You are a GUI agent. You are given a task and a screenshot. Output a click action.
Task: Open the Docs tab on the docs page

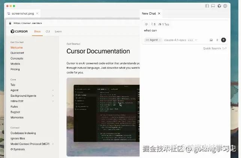click(x=37, y=31)
